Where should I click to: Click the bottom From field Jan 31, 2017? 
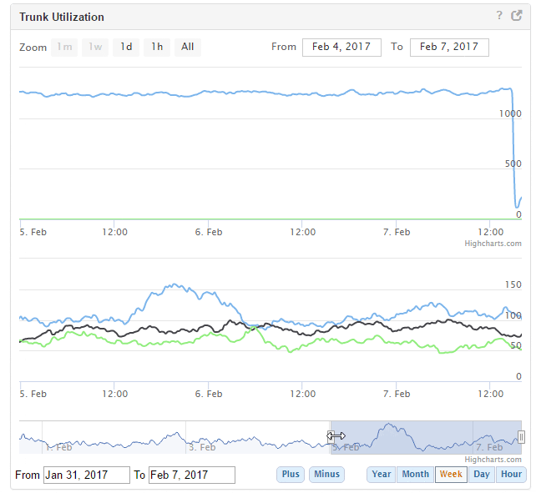tap(86, 475)
